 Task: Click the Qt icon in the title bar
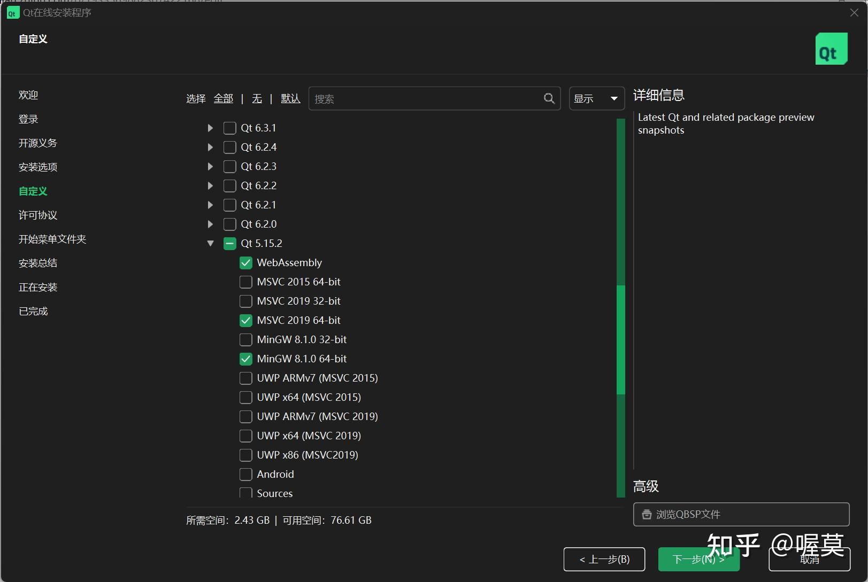12,12
